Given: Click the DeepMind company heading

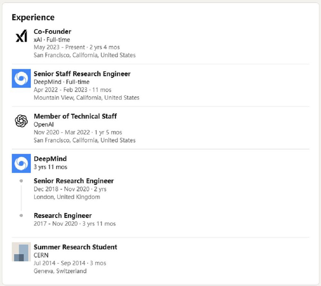Looking at the screenshot, I should [50, 159].
